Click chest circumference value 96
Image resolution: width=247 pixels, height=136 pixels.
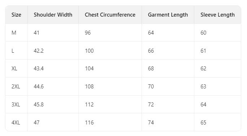[x=88, y=33]
